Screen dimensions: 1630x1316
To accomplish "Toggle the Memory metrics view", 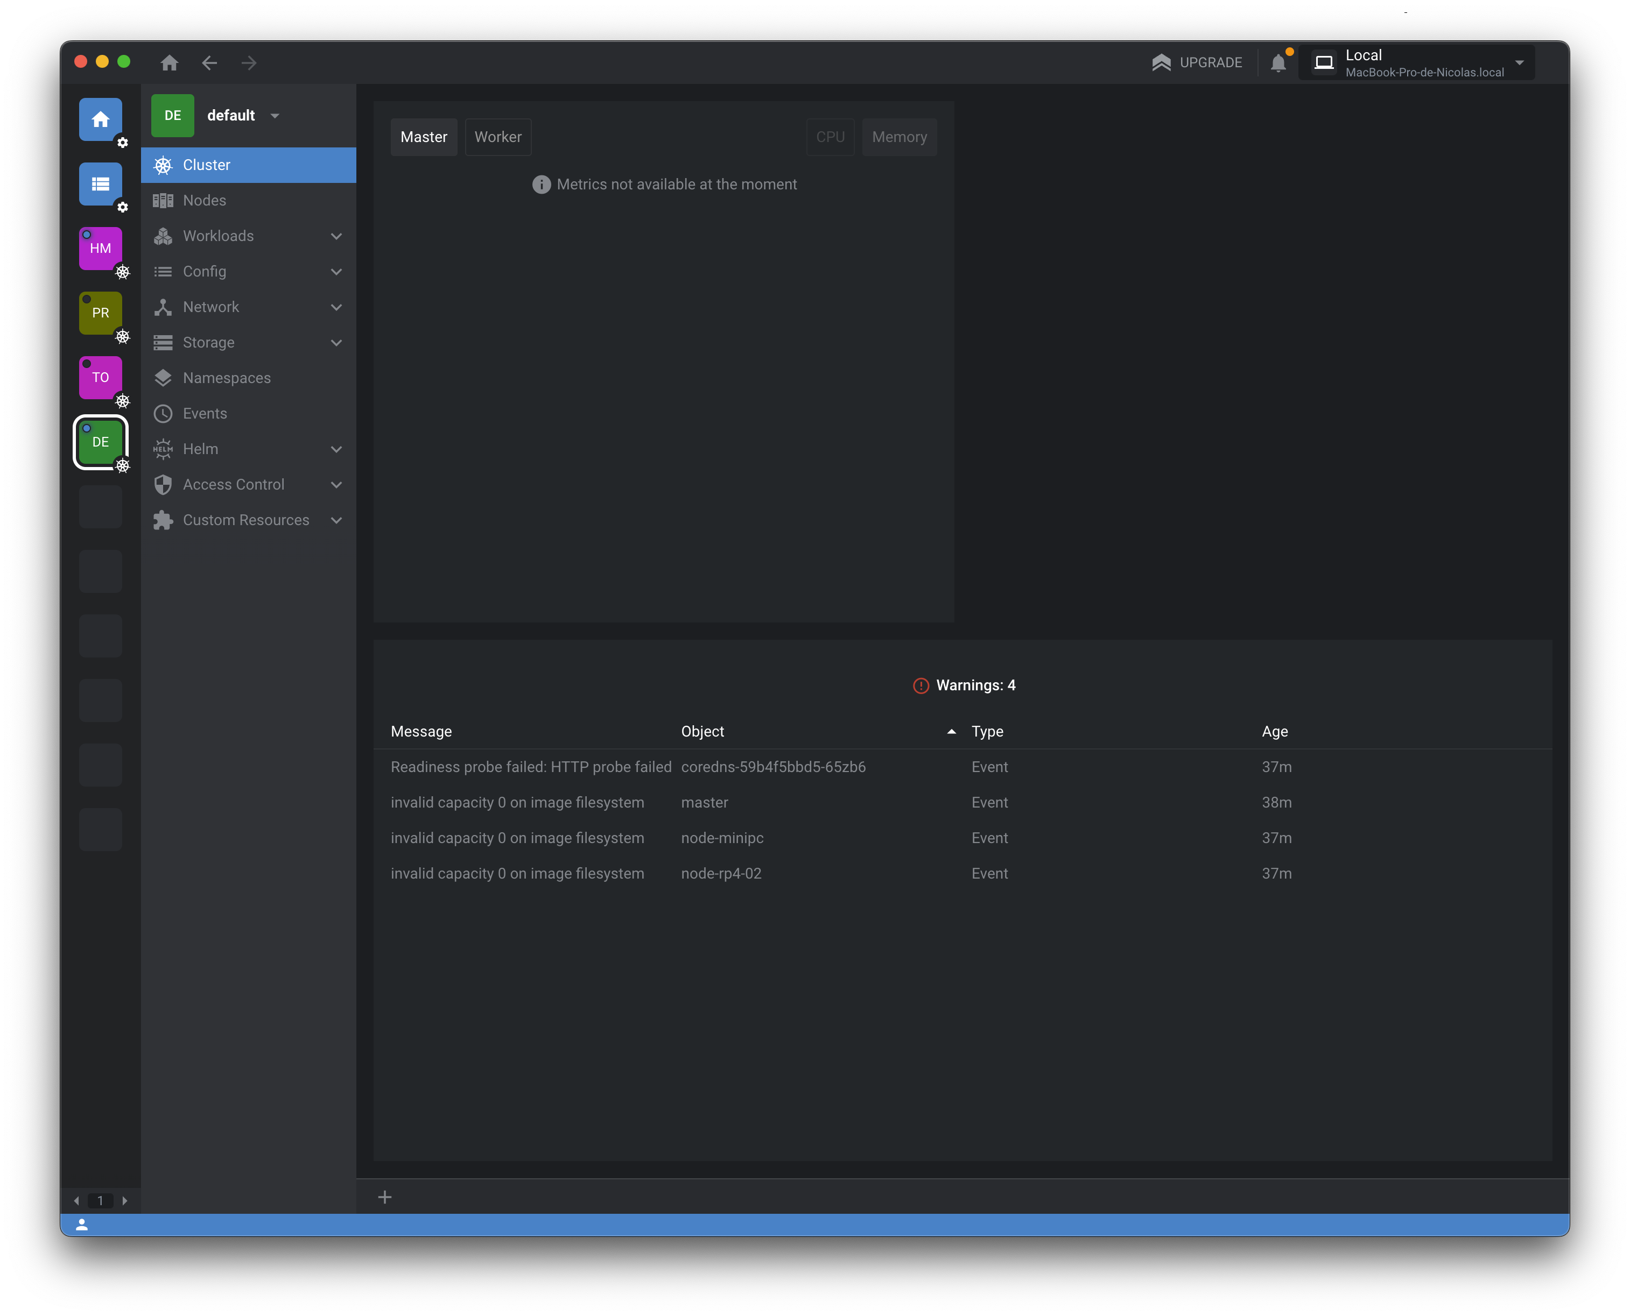I will coord(899,137).
